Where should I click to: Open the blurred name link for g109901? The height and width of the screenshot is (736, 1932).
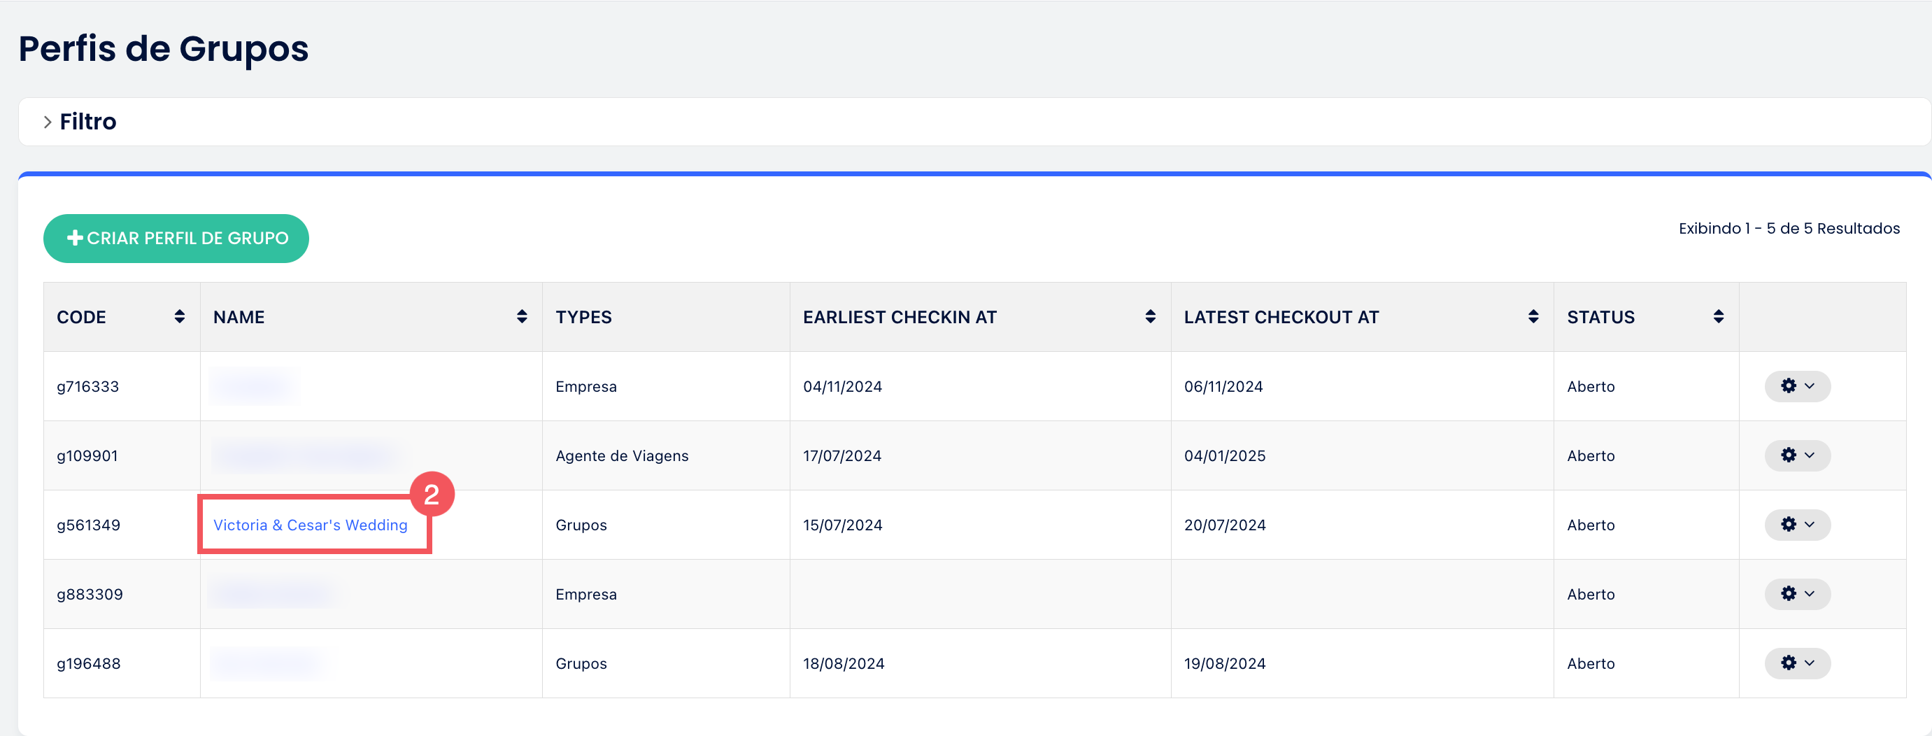pos(304,455)
